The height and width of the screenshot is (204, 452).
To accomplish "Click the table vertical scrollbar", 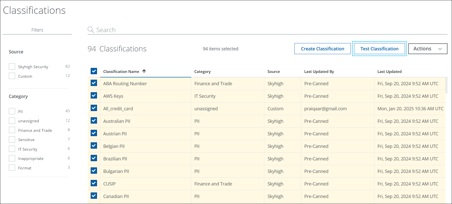I will (x=446, y=85).
